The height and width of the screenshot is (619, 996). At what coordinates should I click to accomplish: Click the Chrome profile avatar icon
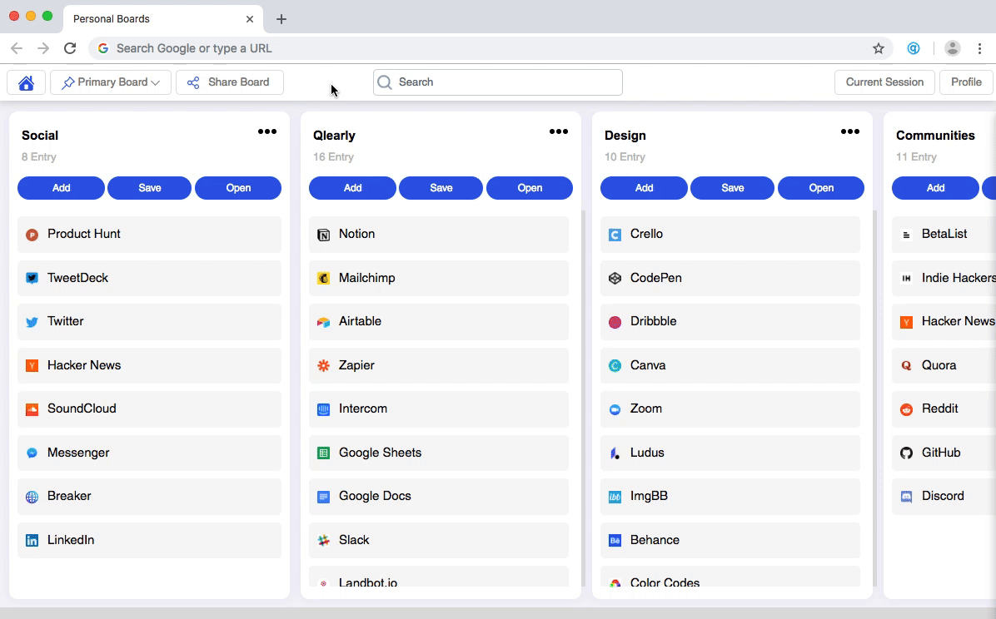click(952, 48)
